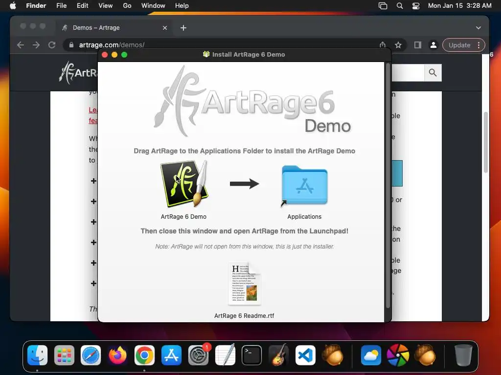Open the Help menu

182,6
